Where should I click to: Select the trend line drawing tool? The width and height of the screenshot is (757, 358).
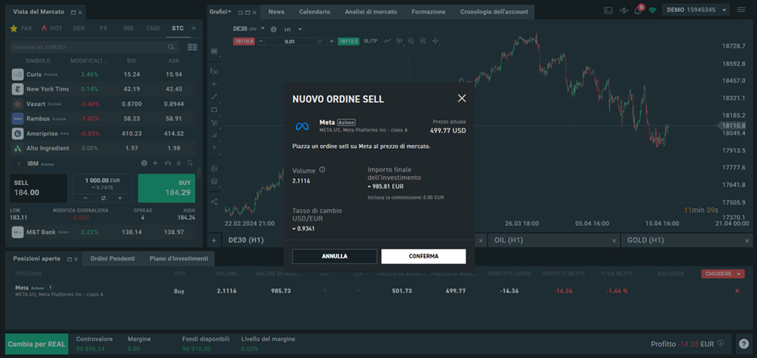tap(214, 97)
